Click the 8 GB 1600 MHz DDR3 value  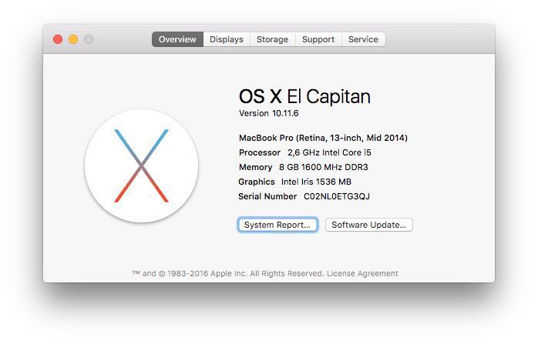point(324,167)
